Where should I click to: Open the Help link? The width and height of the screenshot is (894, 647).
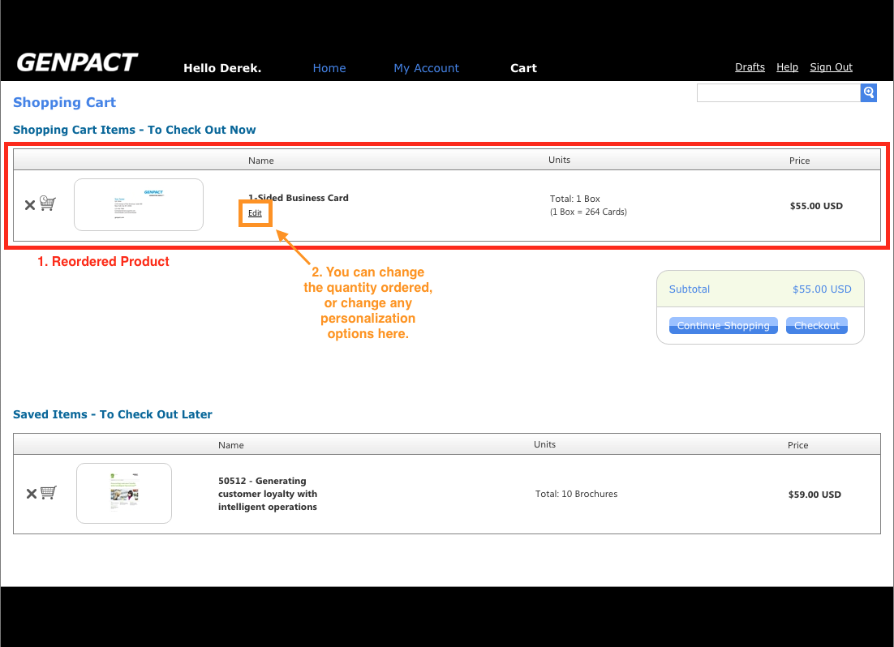787,67
